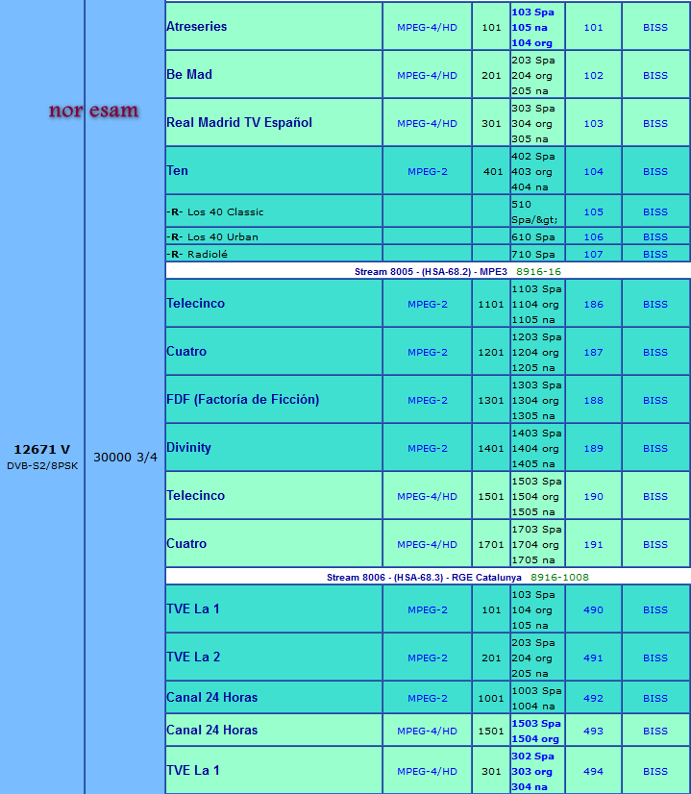Image resolution: width=691 pixels, height=794 pixels.
Task: Click MPEG-2 in the Divinity row
Action: point(428,449)
